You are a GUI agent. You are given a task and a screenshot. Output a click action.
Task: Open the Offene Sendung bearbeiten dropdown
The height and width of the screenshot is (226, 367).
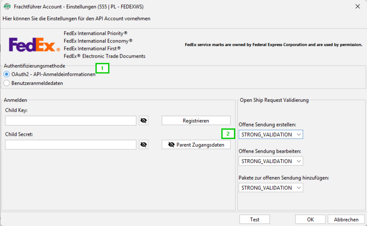click(x=271, y=161)
